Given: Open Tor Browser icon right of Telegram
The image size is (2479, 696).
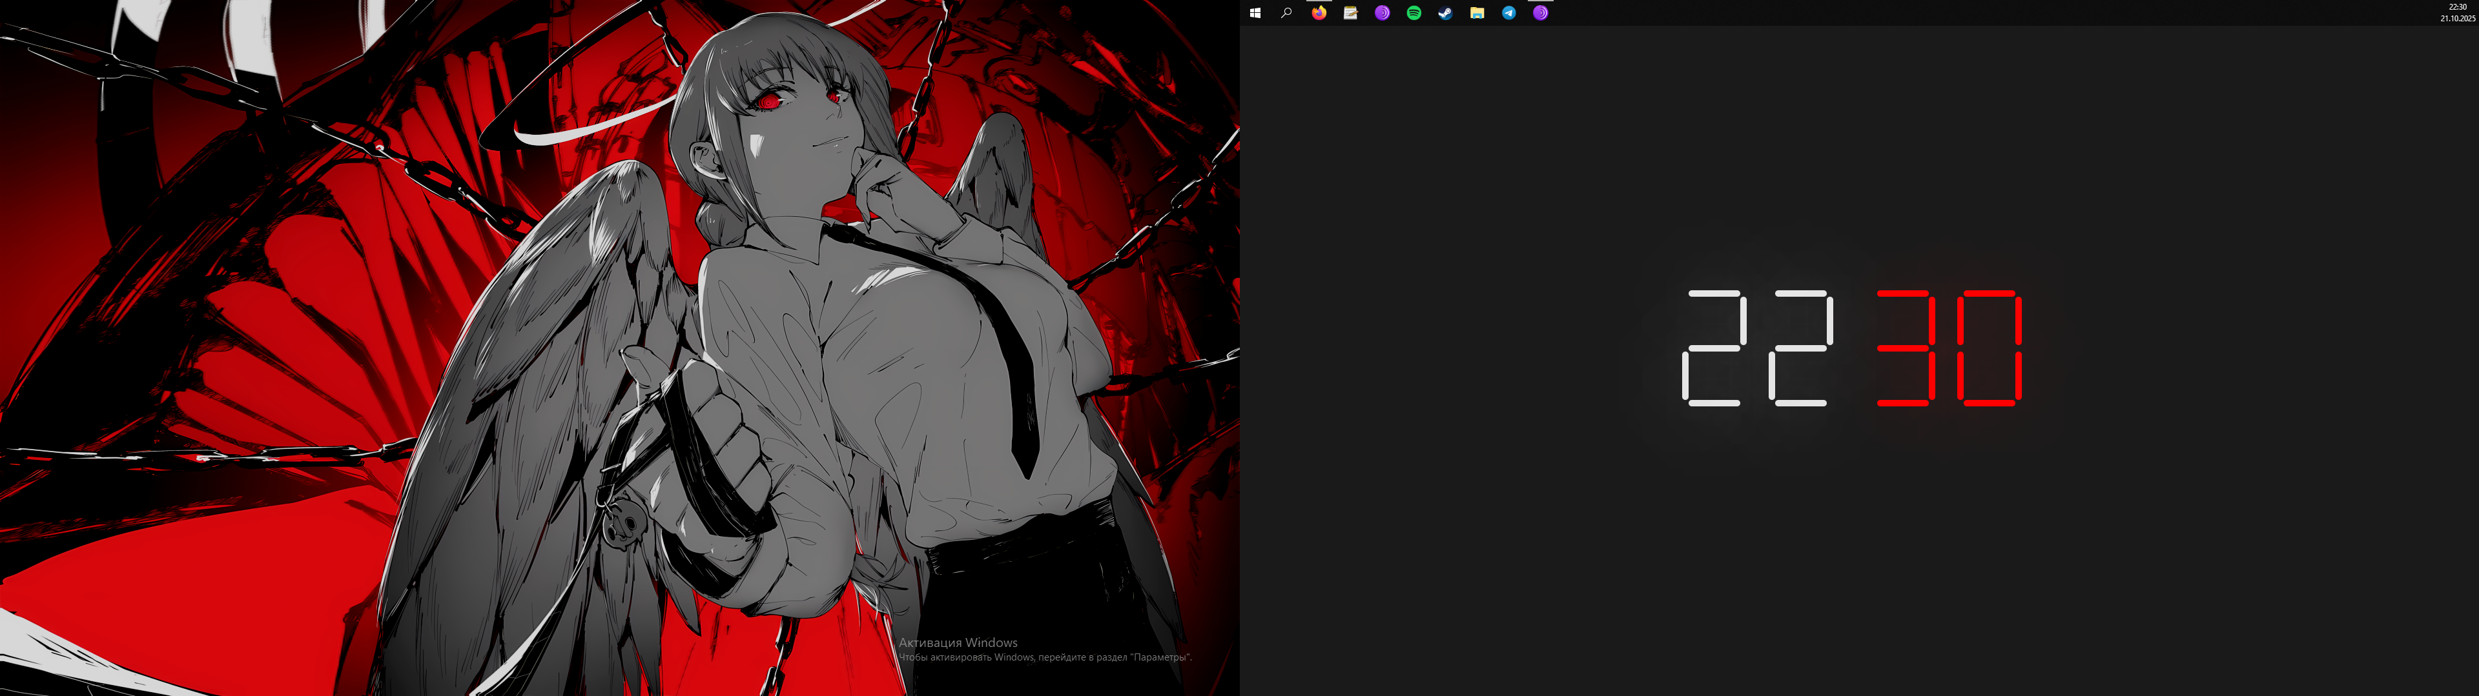Looking at the screenshot, I should tap(1541, 14).
